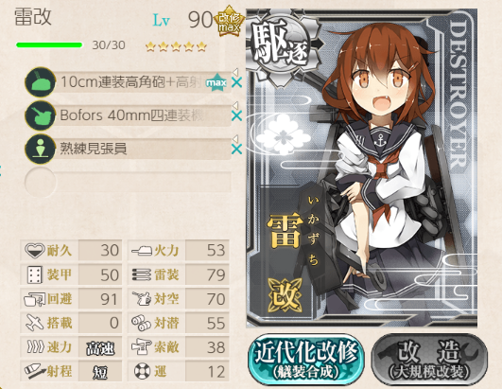
Task: Click the max improvement star badge
Action: click(216, 82)
